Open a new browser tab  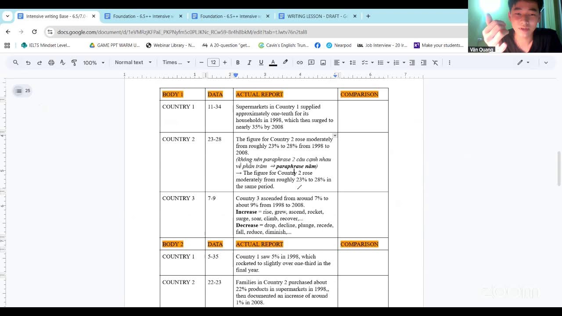tap(368, 16)
